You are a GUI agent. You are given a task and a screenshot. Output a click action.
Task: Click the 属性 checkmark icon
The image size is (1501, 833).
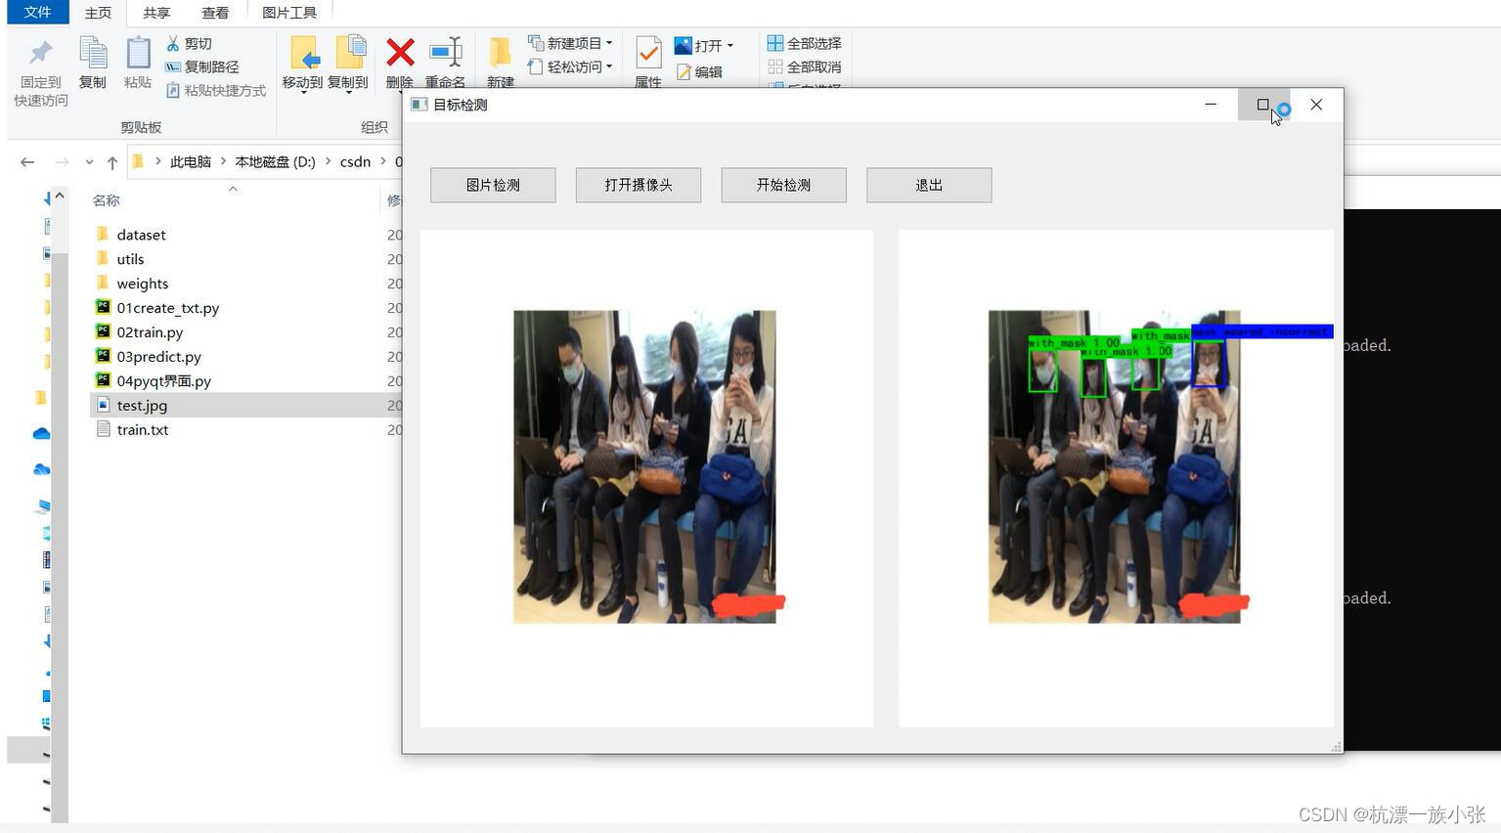pos(648,53)
